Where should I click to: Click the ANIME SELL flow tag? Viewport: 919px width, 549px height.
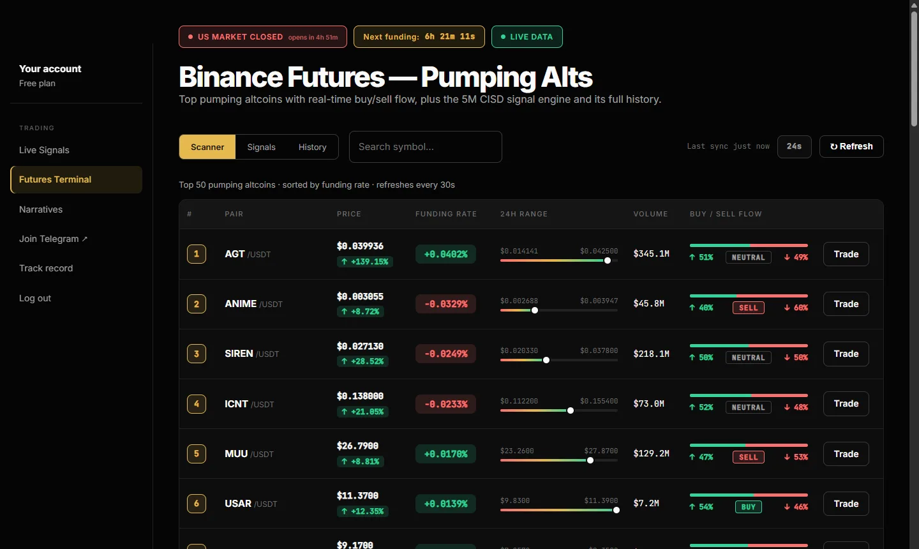point(749,308)
